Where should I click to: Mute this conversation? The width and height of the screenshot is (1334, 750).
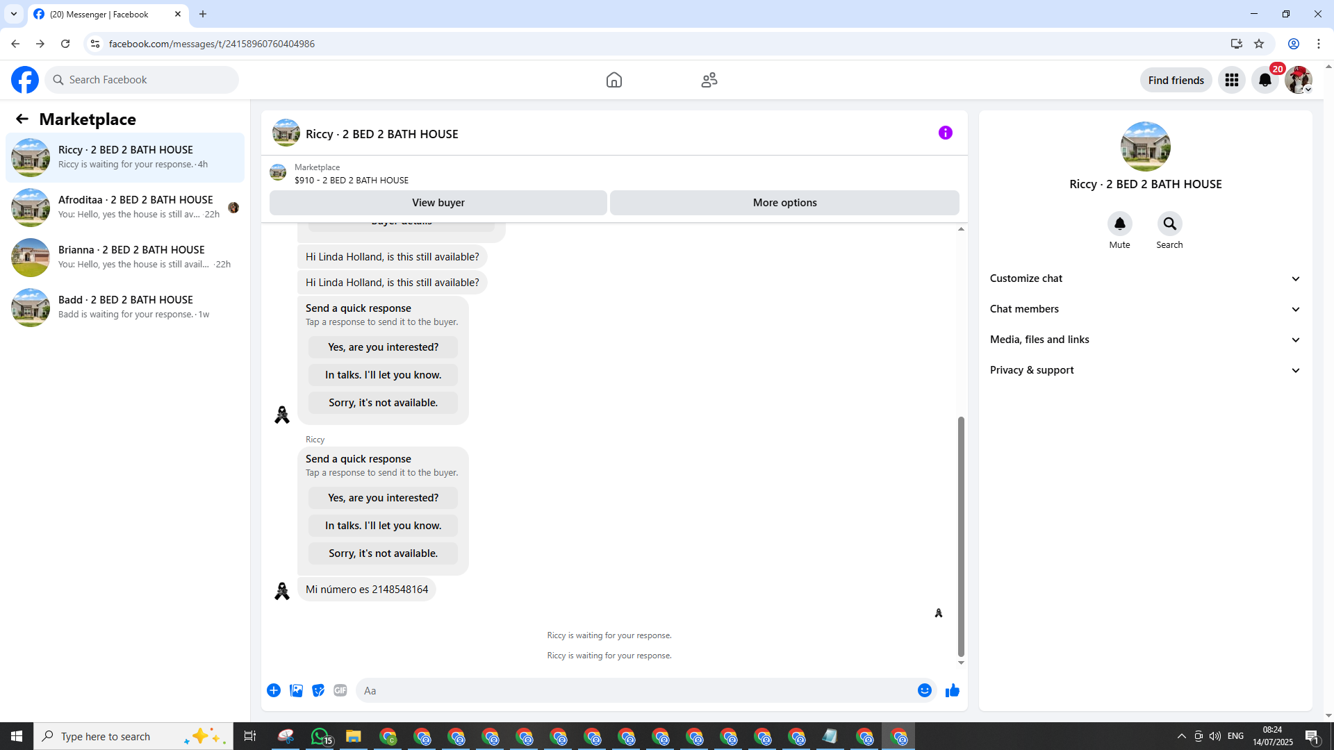pyautogui.click(x=1119, y=224)
